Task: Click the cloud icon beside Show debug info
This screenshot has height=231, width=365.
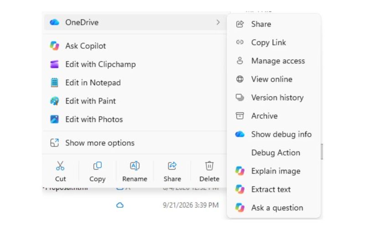Action: coord(240,134)
